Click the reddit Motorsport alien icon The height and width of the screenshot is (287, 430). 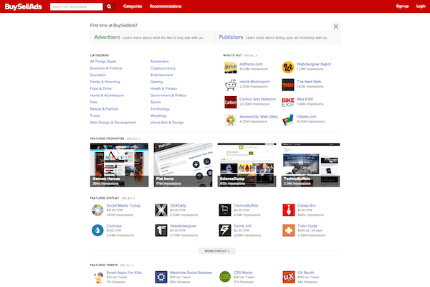pyautogui.click(x=231, y=85)
